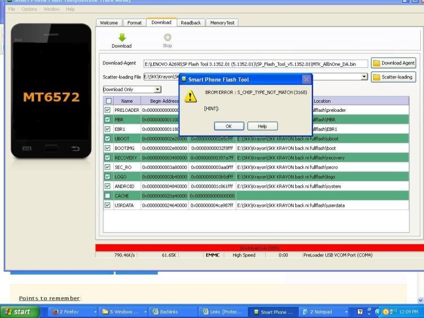Click Help in the BROM error dialog
Screen dimensions: 424x318
(262, 126)
